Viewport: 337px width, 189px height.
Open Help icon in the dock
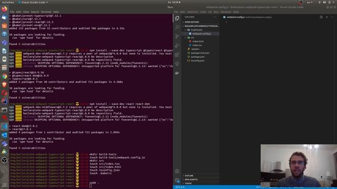pos(4,34)
